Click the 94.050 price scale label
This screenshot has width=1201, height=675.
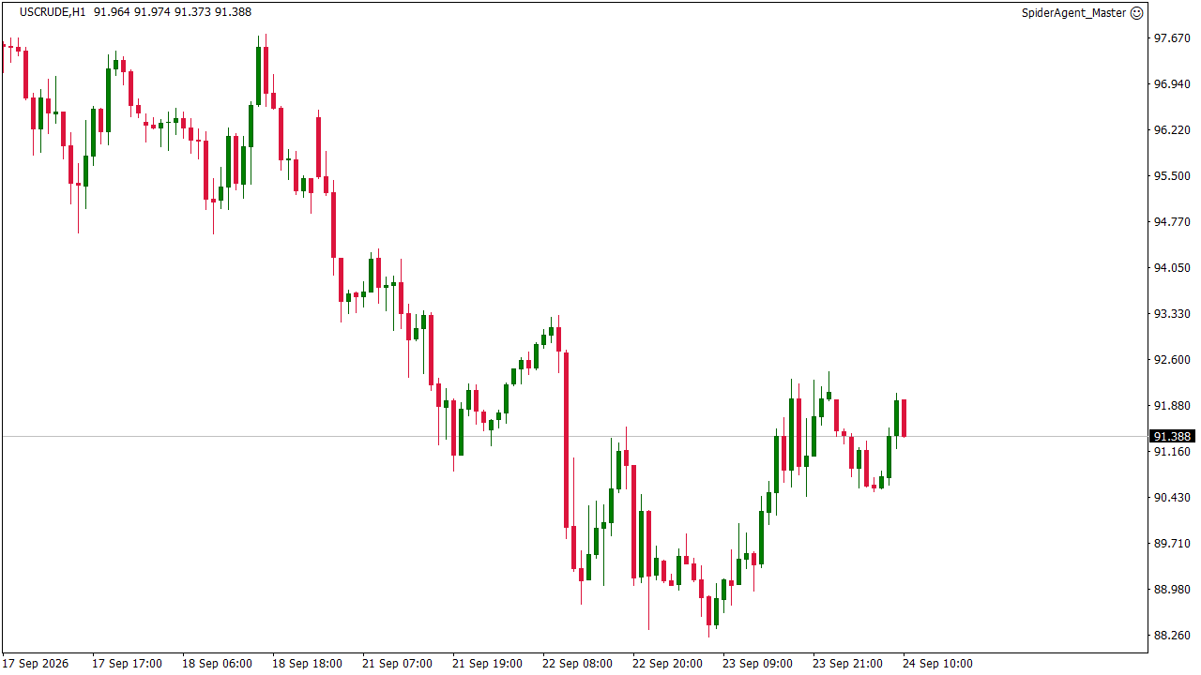pos(1172,267)
